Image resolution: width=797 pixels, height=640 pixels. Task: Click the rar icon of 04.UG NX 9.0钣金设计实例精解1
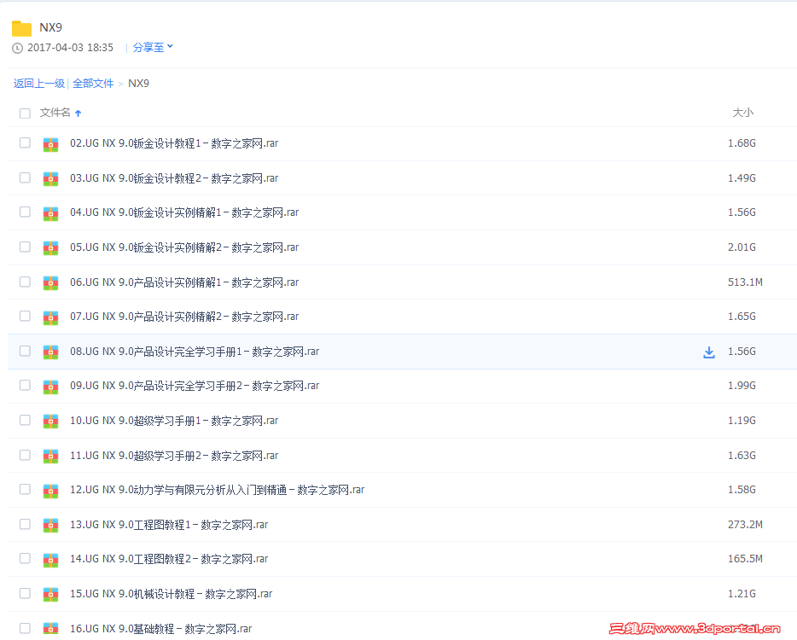coord(50,213)
